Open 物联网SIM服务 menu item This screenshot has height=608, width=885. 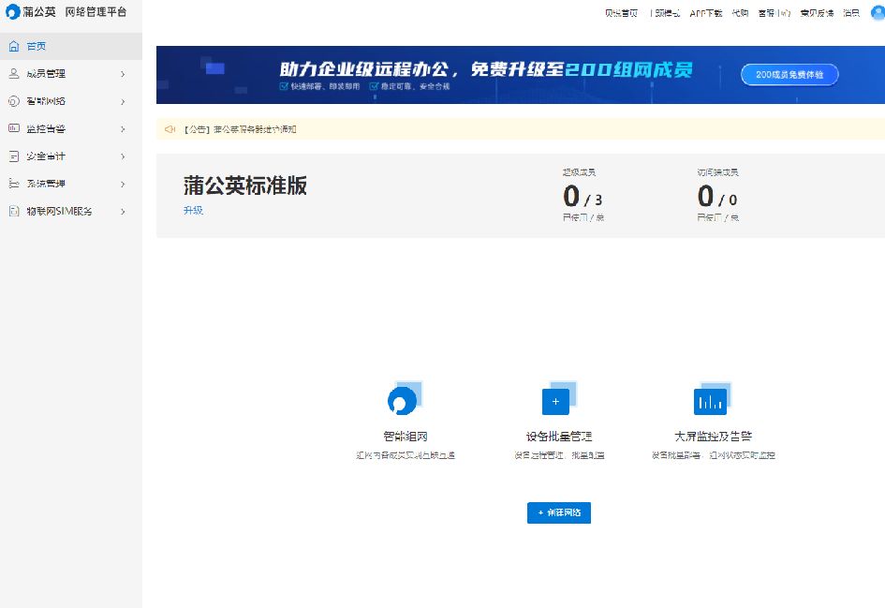coord(71,211)
